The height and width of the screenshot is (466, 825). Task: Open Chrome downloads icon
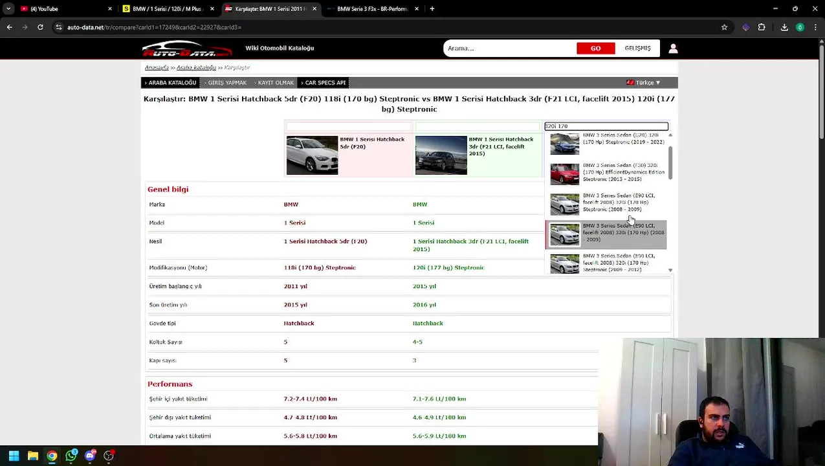pyautogui.click(x=784, y=27)
